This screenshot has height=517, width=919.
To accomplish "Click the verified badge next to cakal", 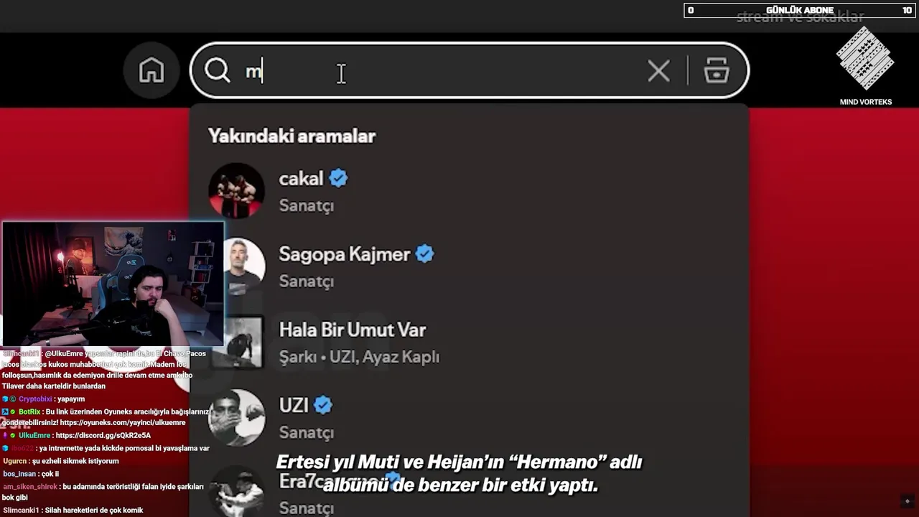I will tap(338, 178).
